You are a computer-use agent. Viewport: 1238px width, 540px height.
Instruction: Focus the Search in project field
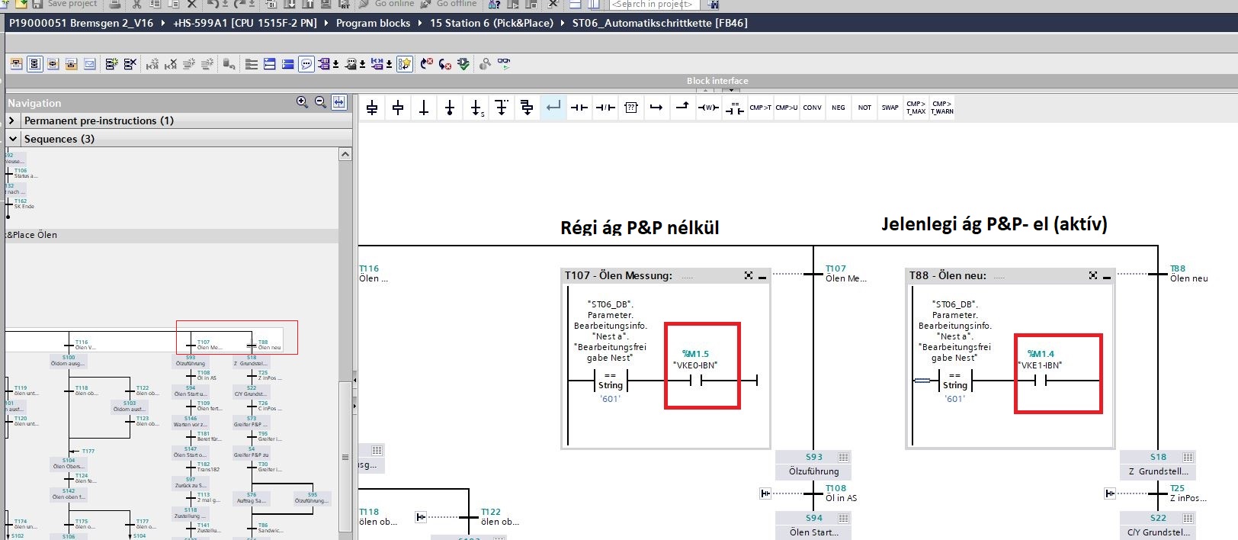point(653,4)
